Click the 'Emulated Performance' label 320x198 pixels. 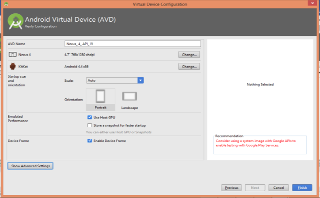click(18, 119)
